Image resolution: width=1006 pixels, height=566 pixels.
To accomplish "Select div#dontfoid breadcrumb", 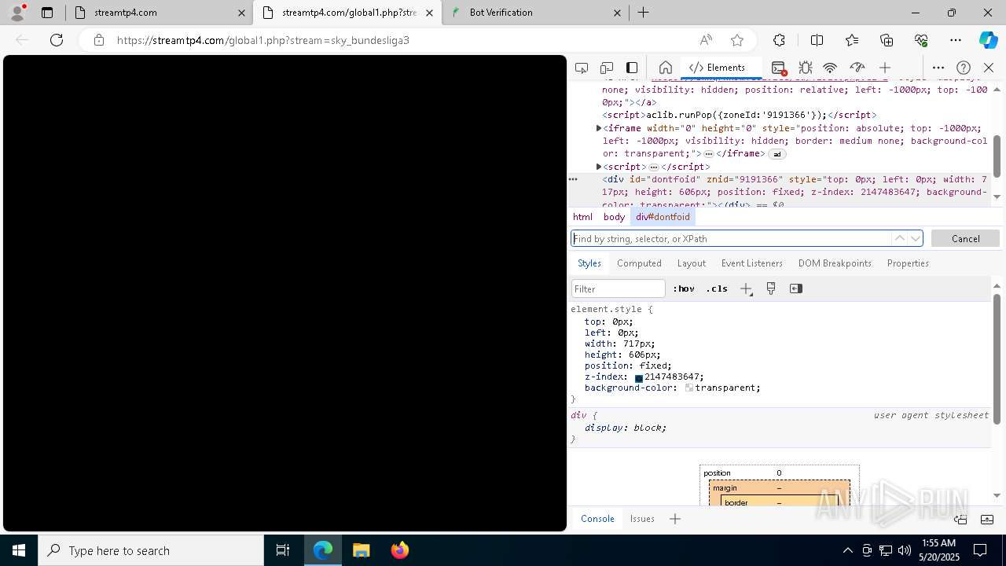I will [663, 217].
